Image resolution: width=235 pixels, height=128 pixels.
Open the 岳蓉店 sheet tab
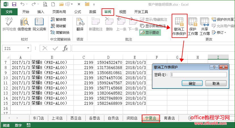tap(95, 118)
